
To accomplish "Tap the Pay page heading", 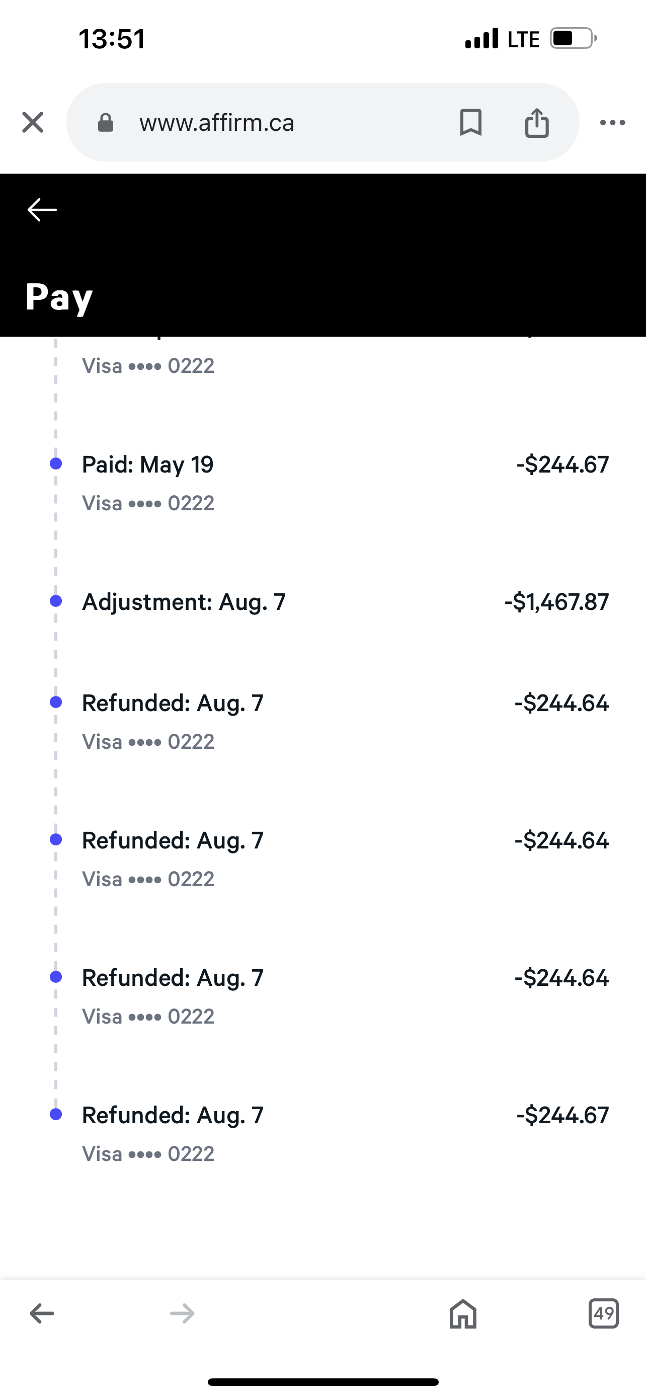I will (x=58, y=297).
